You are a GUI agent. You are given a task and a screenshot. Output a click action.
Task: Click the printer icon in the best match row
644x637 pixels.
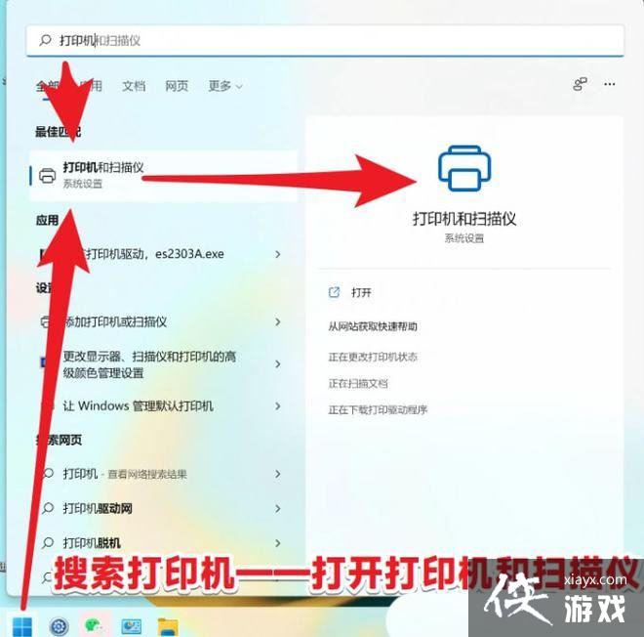47,176
